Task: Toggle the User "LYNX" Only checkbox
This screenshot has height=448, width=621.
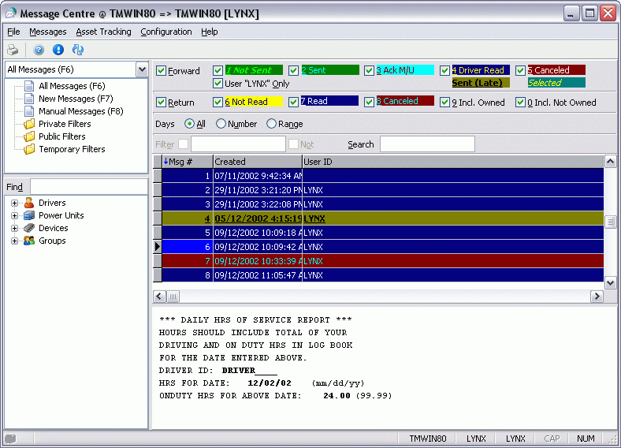Action: click(x=218, y=84)
